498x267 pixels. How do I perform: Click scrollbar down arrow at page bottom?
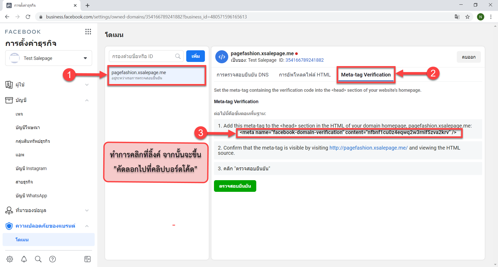[495, 265]
